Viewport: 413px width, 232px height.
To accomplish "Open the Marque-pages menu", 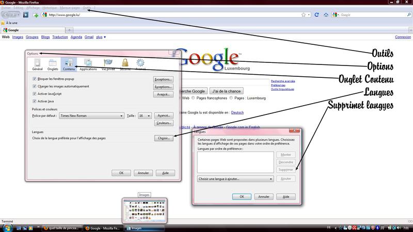I will tap(69, 8).
